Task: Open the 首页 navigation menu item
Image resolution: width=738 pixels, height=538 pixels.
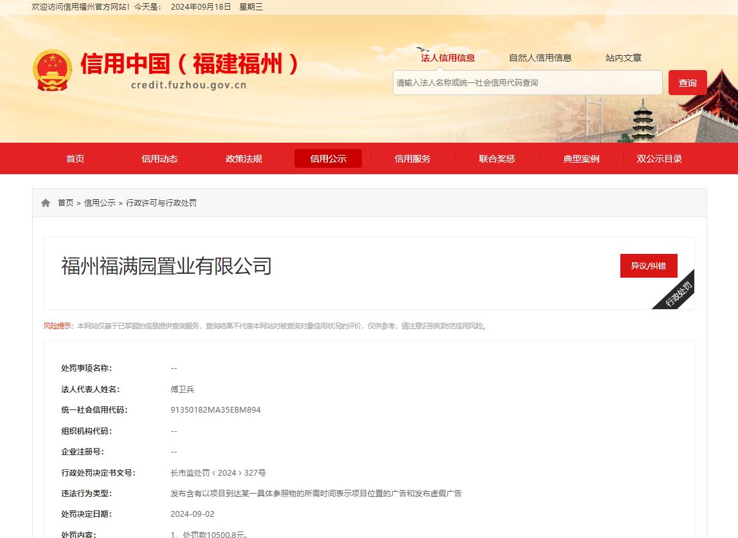Action: 75,159
